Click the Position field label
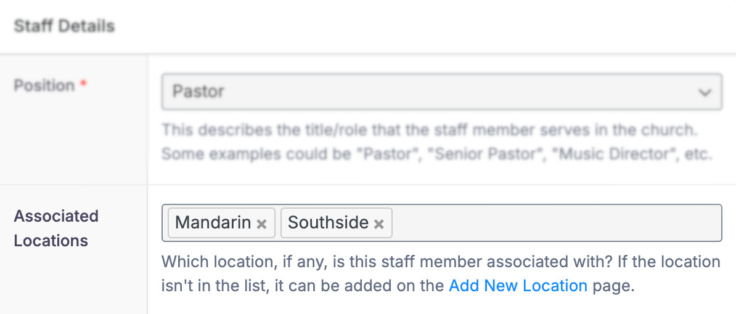 point(44,86)
